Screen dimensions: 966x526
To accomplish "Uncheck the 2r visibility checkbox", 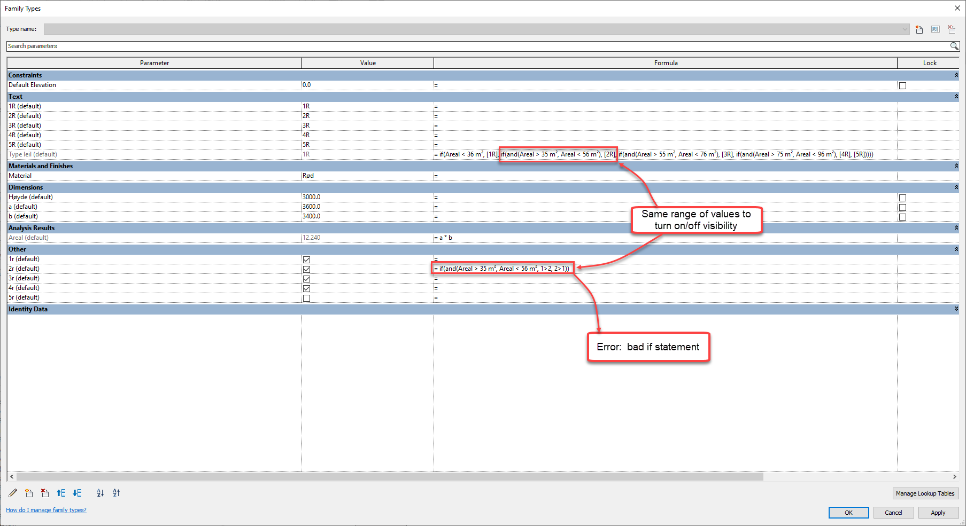I will [x=306, y=269].
